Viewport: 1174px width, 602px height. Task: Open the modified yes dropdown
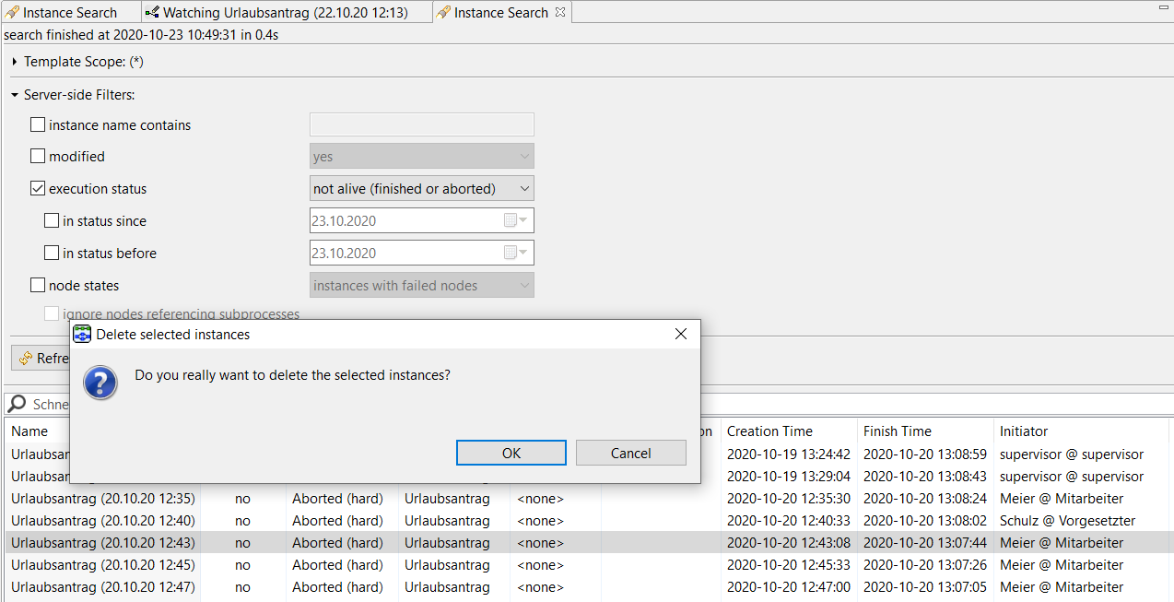tap(422, 157)
